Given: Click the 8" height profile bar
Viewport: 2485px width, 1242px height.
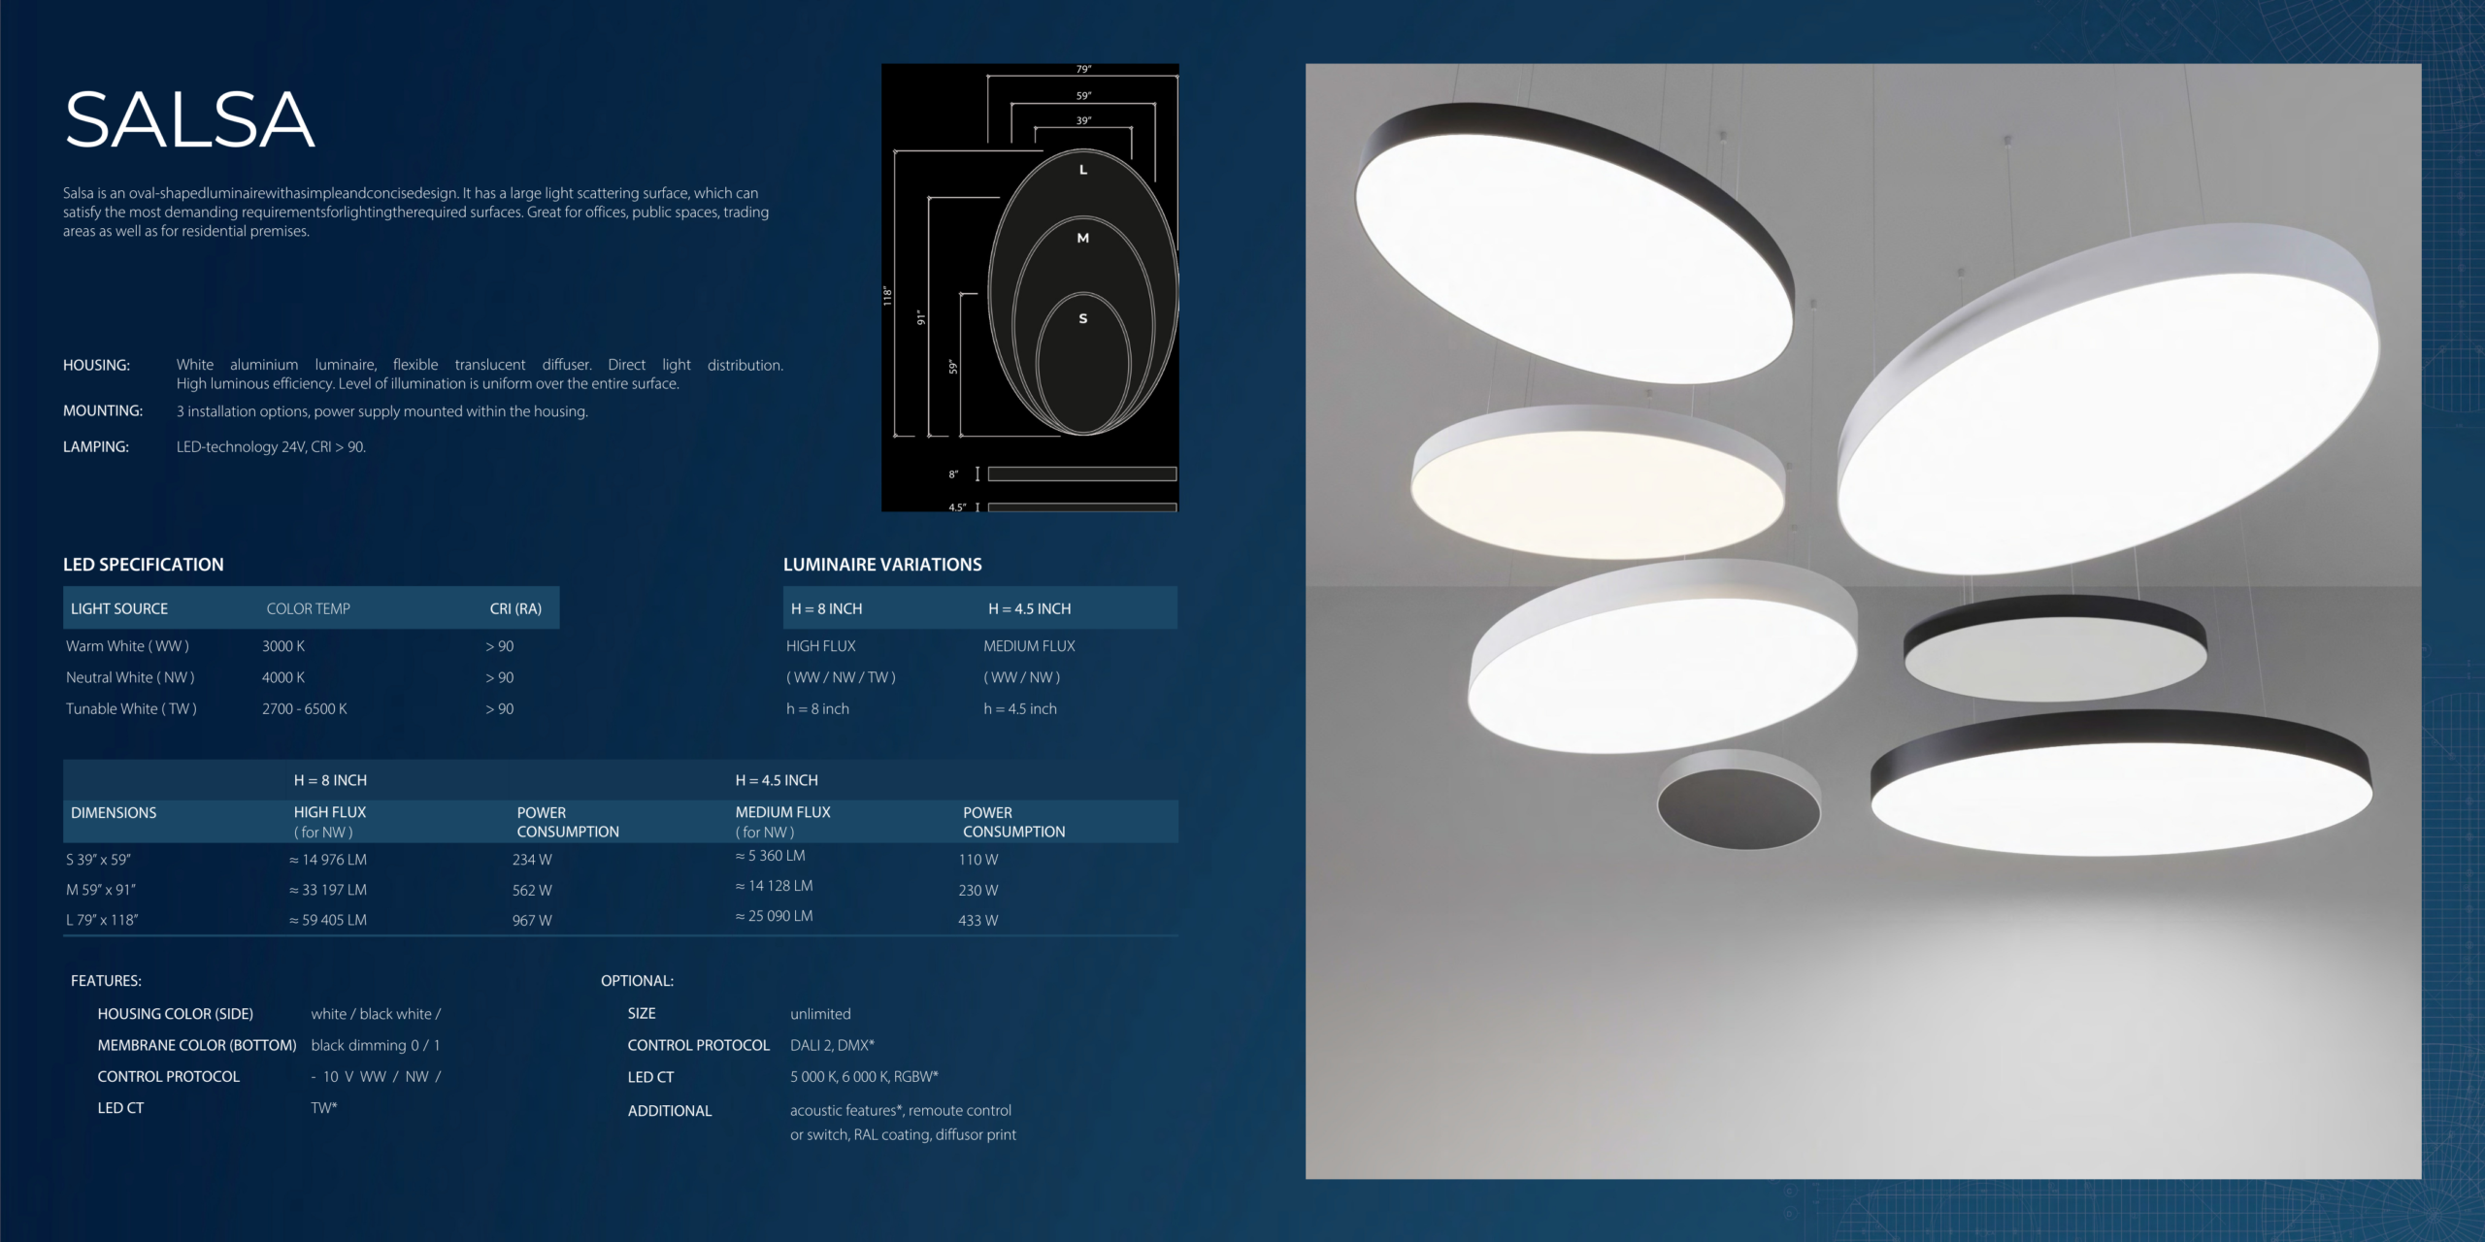Looking at the screenshot, I should coord(1081,474).
